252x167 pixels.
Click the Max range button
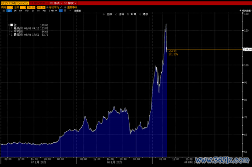tap(44, 11)
